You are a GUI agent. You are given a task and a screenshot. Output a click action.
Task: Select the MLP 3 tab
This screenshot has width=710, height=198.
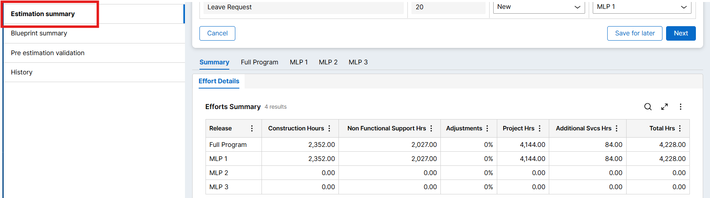point(358,62)
